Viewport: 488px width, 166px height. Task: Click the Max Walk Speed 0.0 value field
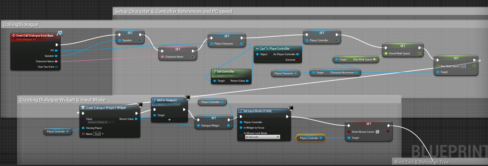point(463,66)
